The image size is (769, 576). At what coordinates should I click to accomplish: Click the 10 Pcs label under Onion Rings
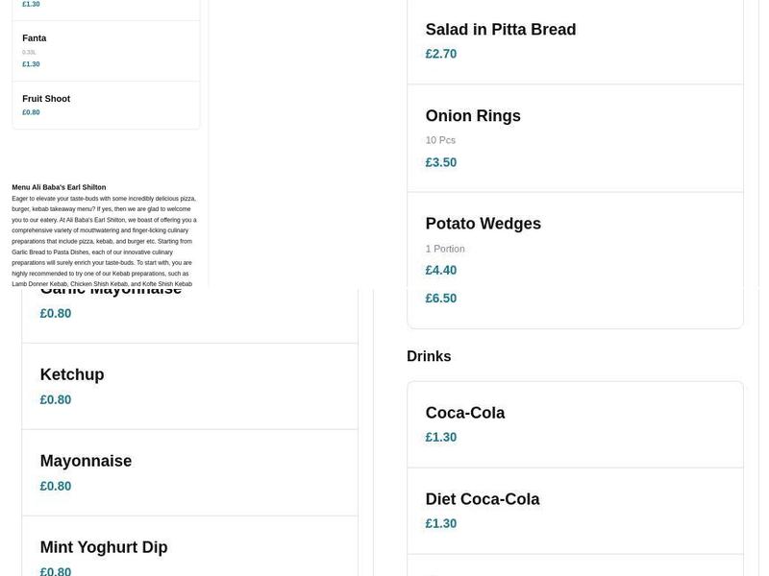coord(441,139)
